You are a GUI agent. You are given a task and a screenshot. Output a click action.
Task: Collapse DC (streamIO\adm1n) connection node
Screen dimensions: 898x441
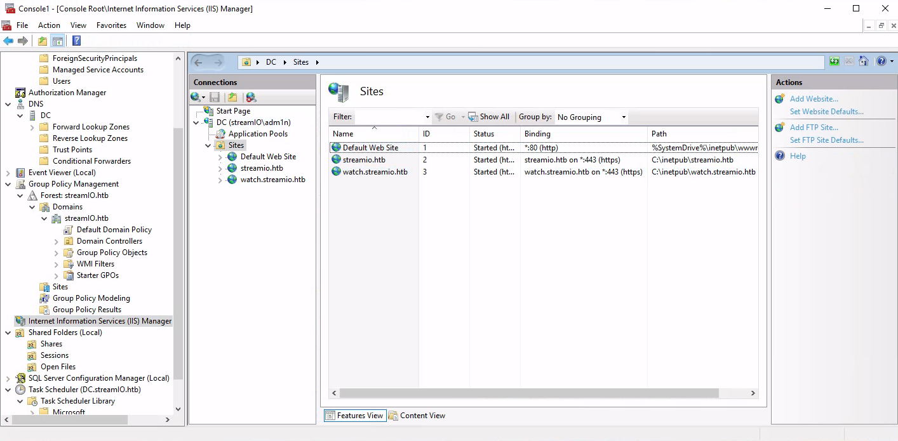coord(196,122)
